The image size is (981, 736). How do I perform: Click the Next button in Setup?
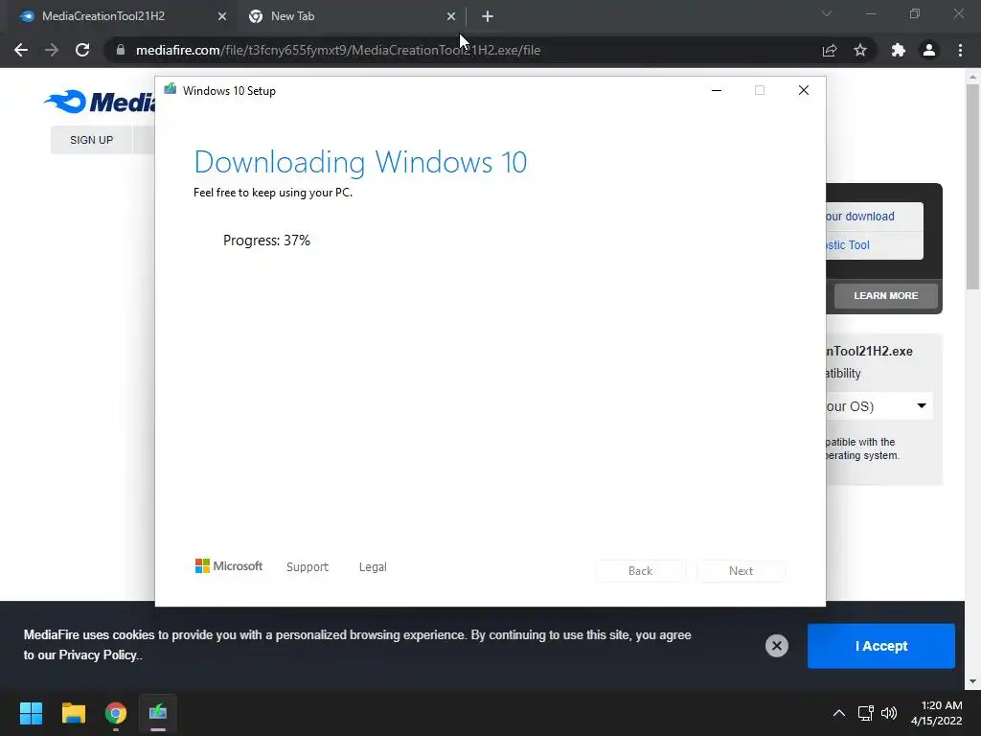(741, 571)
